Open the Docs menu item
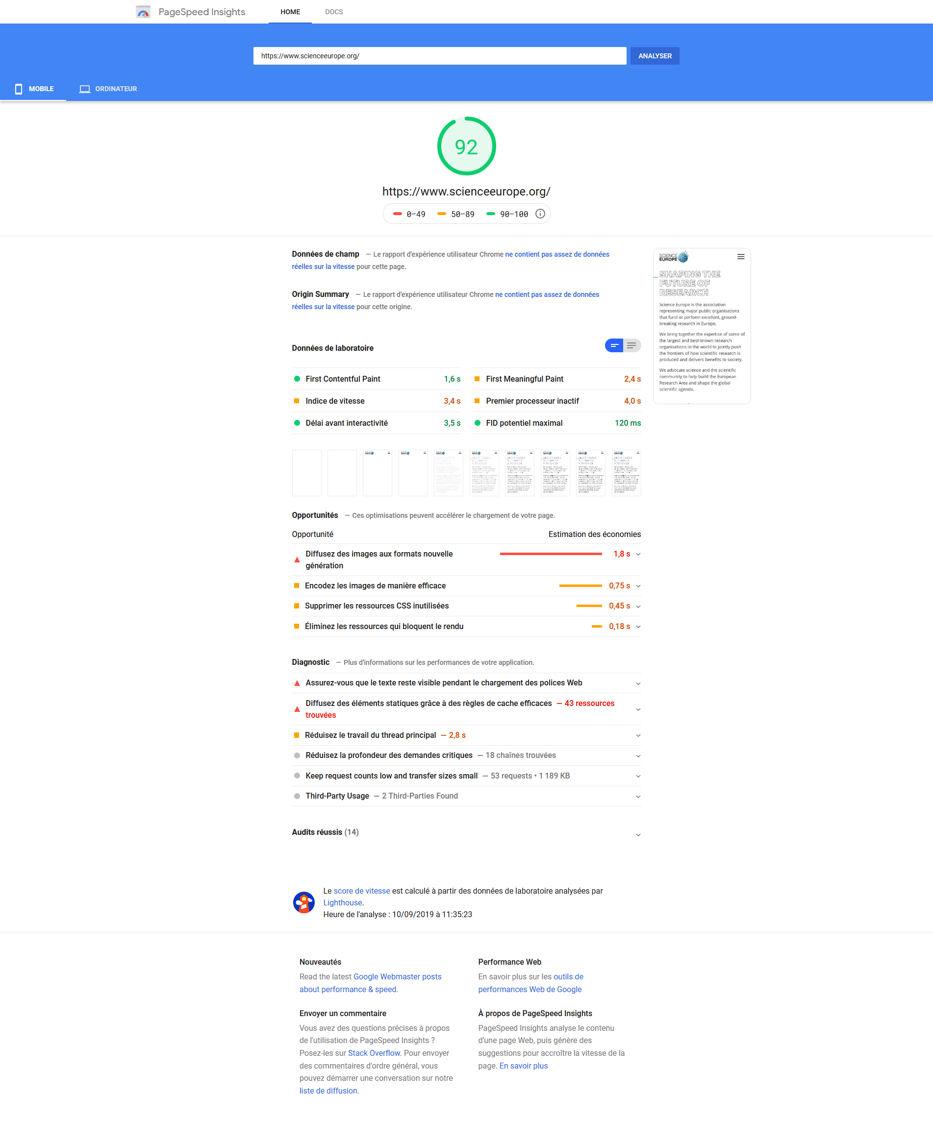933x1144 pixels. tap(334, 12)
